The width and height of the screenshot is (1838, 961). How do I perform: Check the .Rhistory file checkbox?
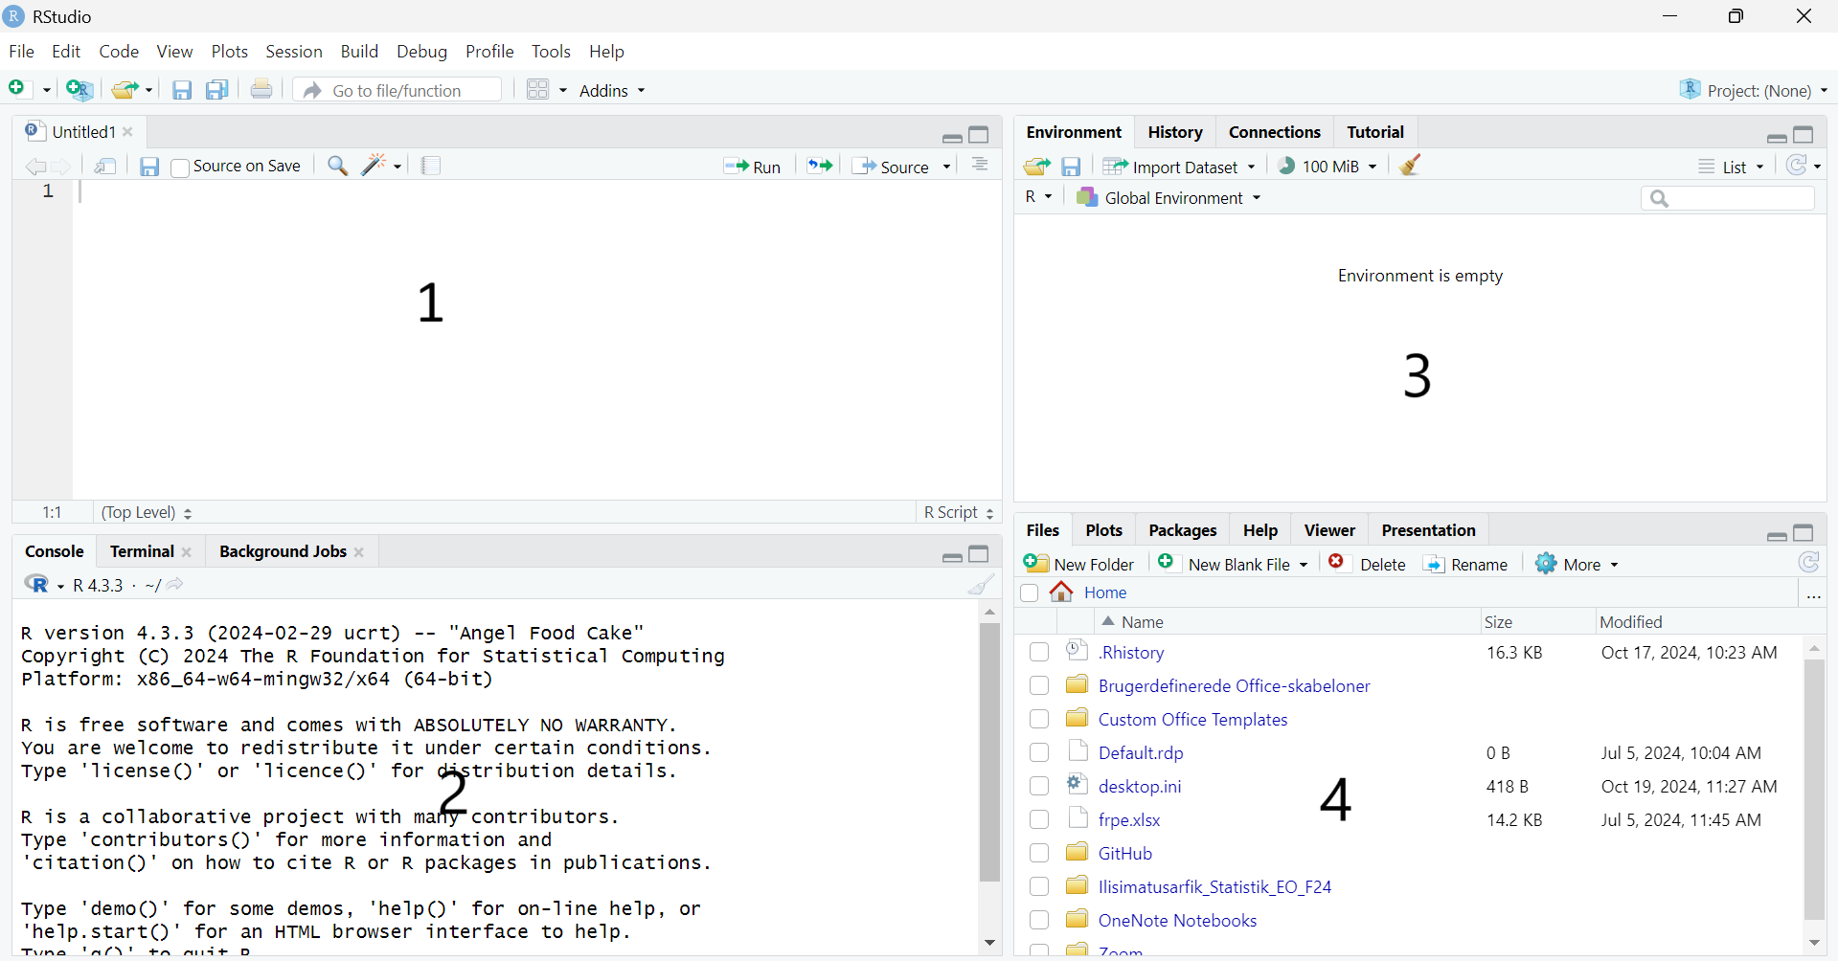pyautogui.click(x=1039, y=652)
